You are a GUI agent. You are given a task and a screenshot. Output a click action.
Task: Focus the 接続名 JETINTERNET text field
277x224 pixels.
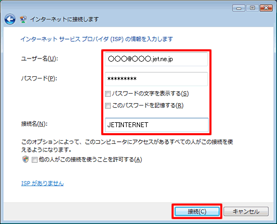tap(157, 125)
